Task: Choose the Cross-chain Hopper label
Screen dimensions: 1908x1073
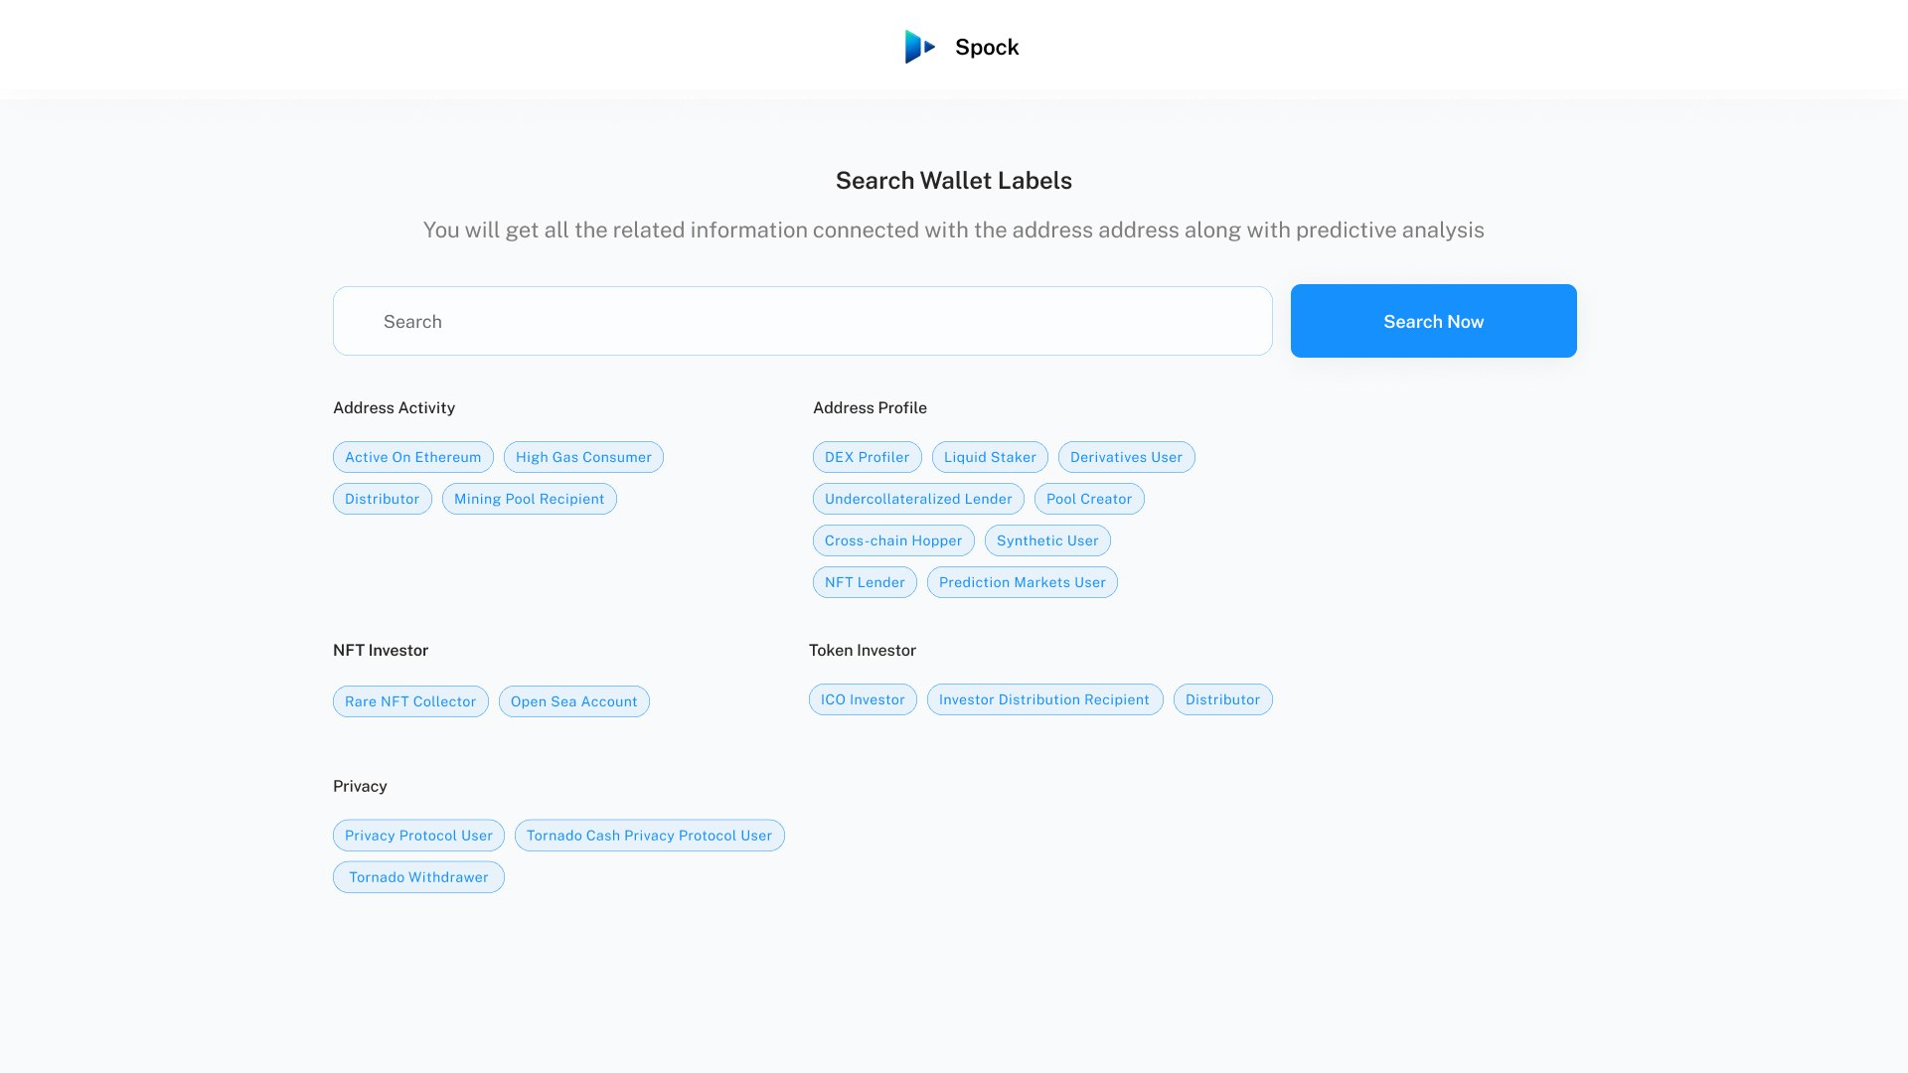Action: click(x=893, y=540)
